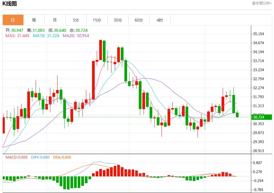Switch to the 周 weekly tab
The width and height of the screenshot is (274, 193).
pyautogui.click(x=34, y=20)
